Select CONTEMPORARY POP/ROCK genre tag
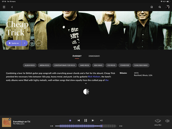 coord(65,65)
